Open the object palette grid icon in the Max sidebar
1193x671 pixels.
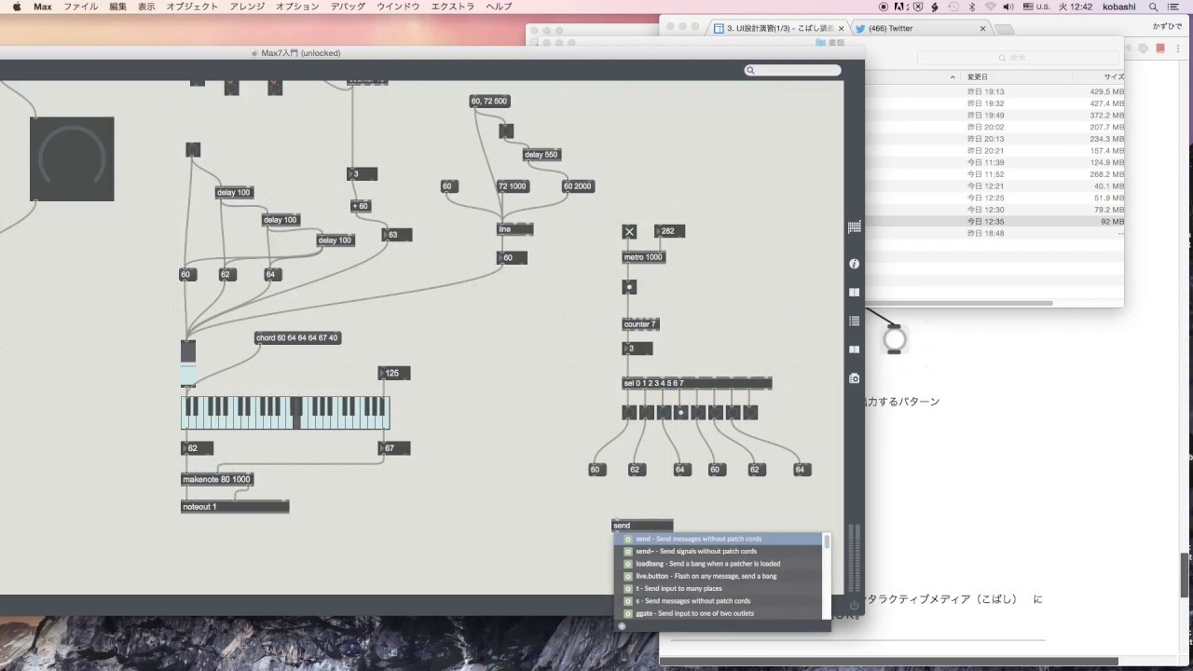click(x=854, y=227)
